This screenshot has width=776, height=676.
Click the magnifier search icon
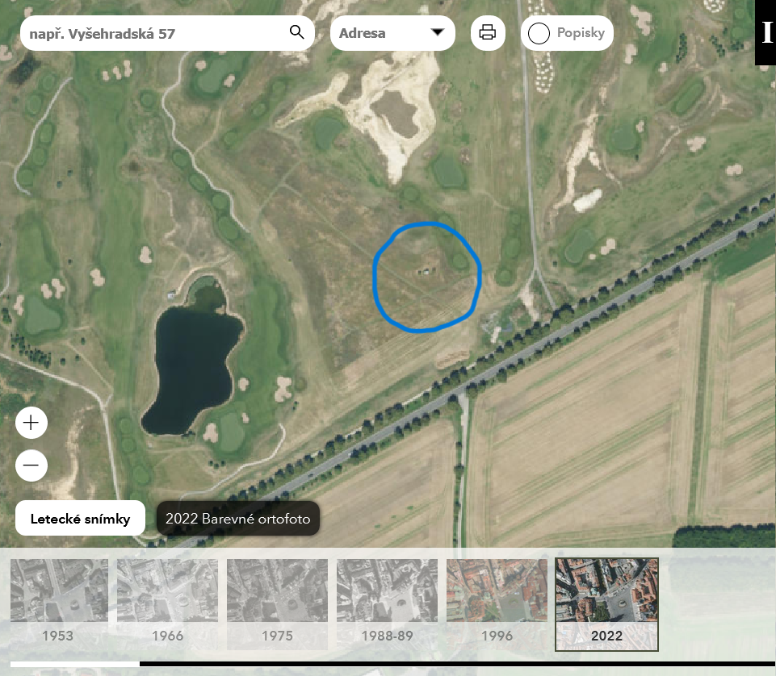pyautogui.click(x=296, y=32)
